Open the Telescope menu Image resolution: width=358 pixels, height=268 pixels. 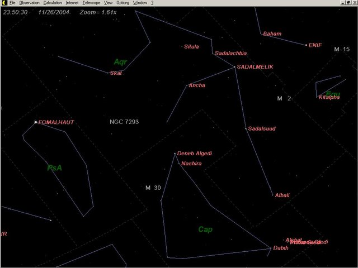(x=91, y=3)
